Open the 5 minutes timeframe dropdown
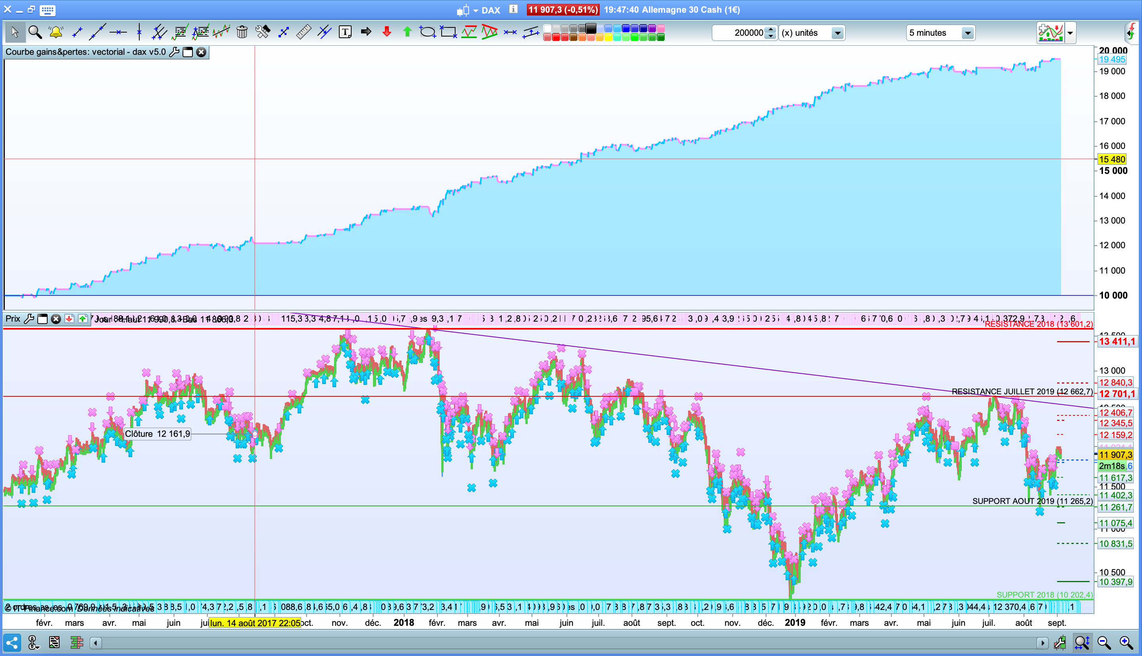The image size is (1142, 656). [x=967, y=33]
